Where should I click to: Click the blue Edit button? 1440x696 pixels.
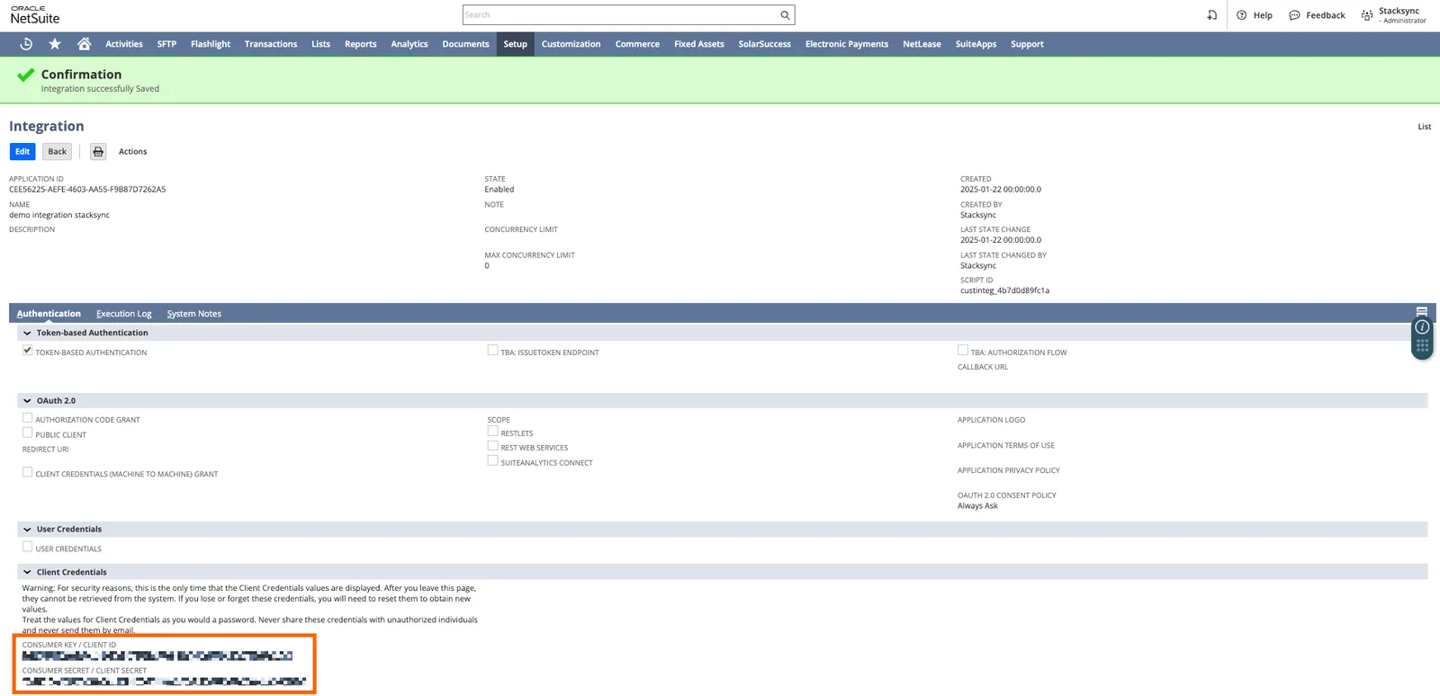point(22,152)
